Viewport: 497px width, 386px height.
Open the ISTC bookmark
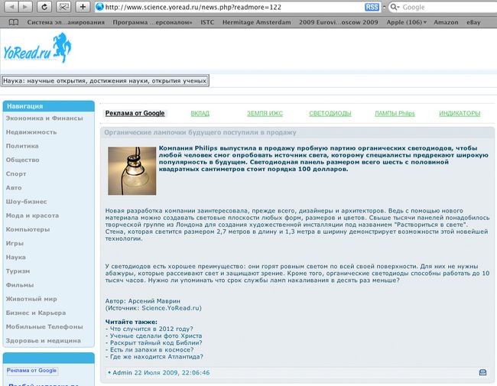tap(207, 22)
